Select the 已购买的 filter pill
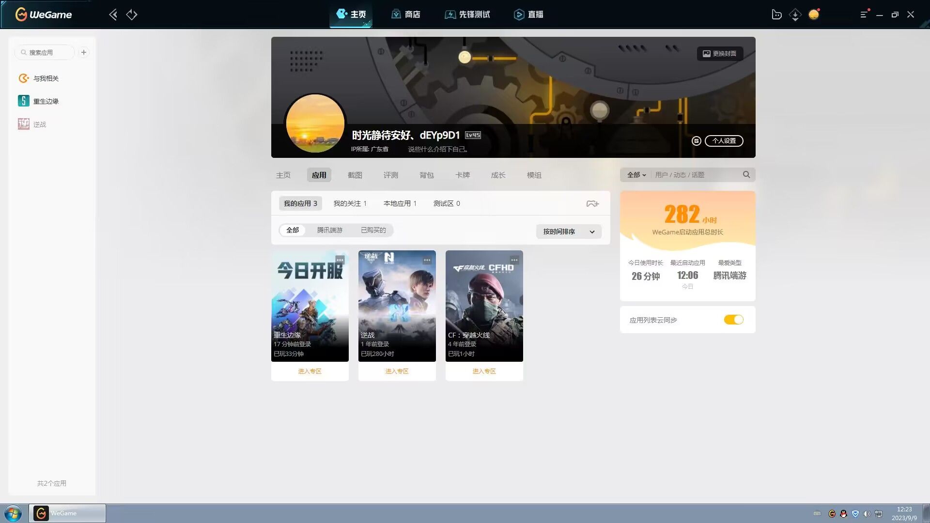The image size is (930, 523). click(373, 230)
